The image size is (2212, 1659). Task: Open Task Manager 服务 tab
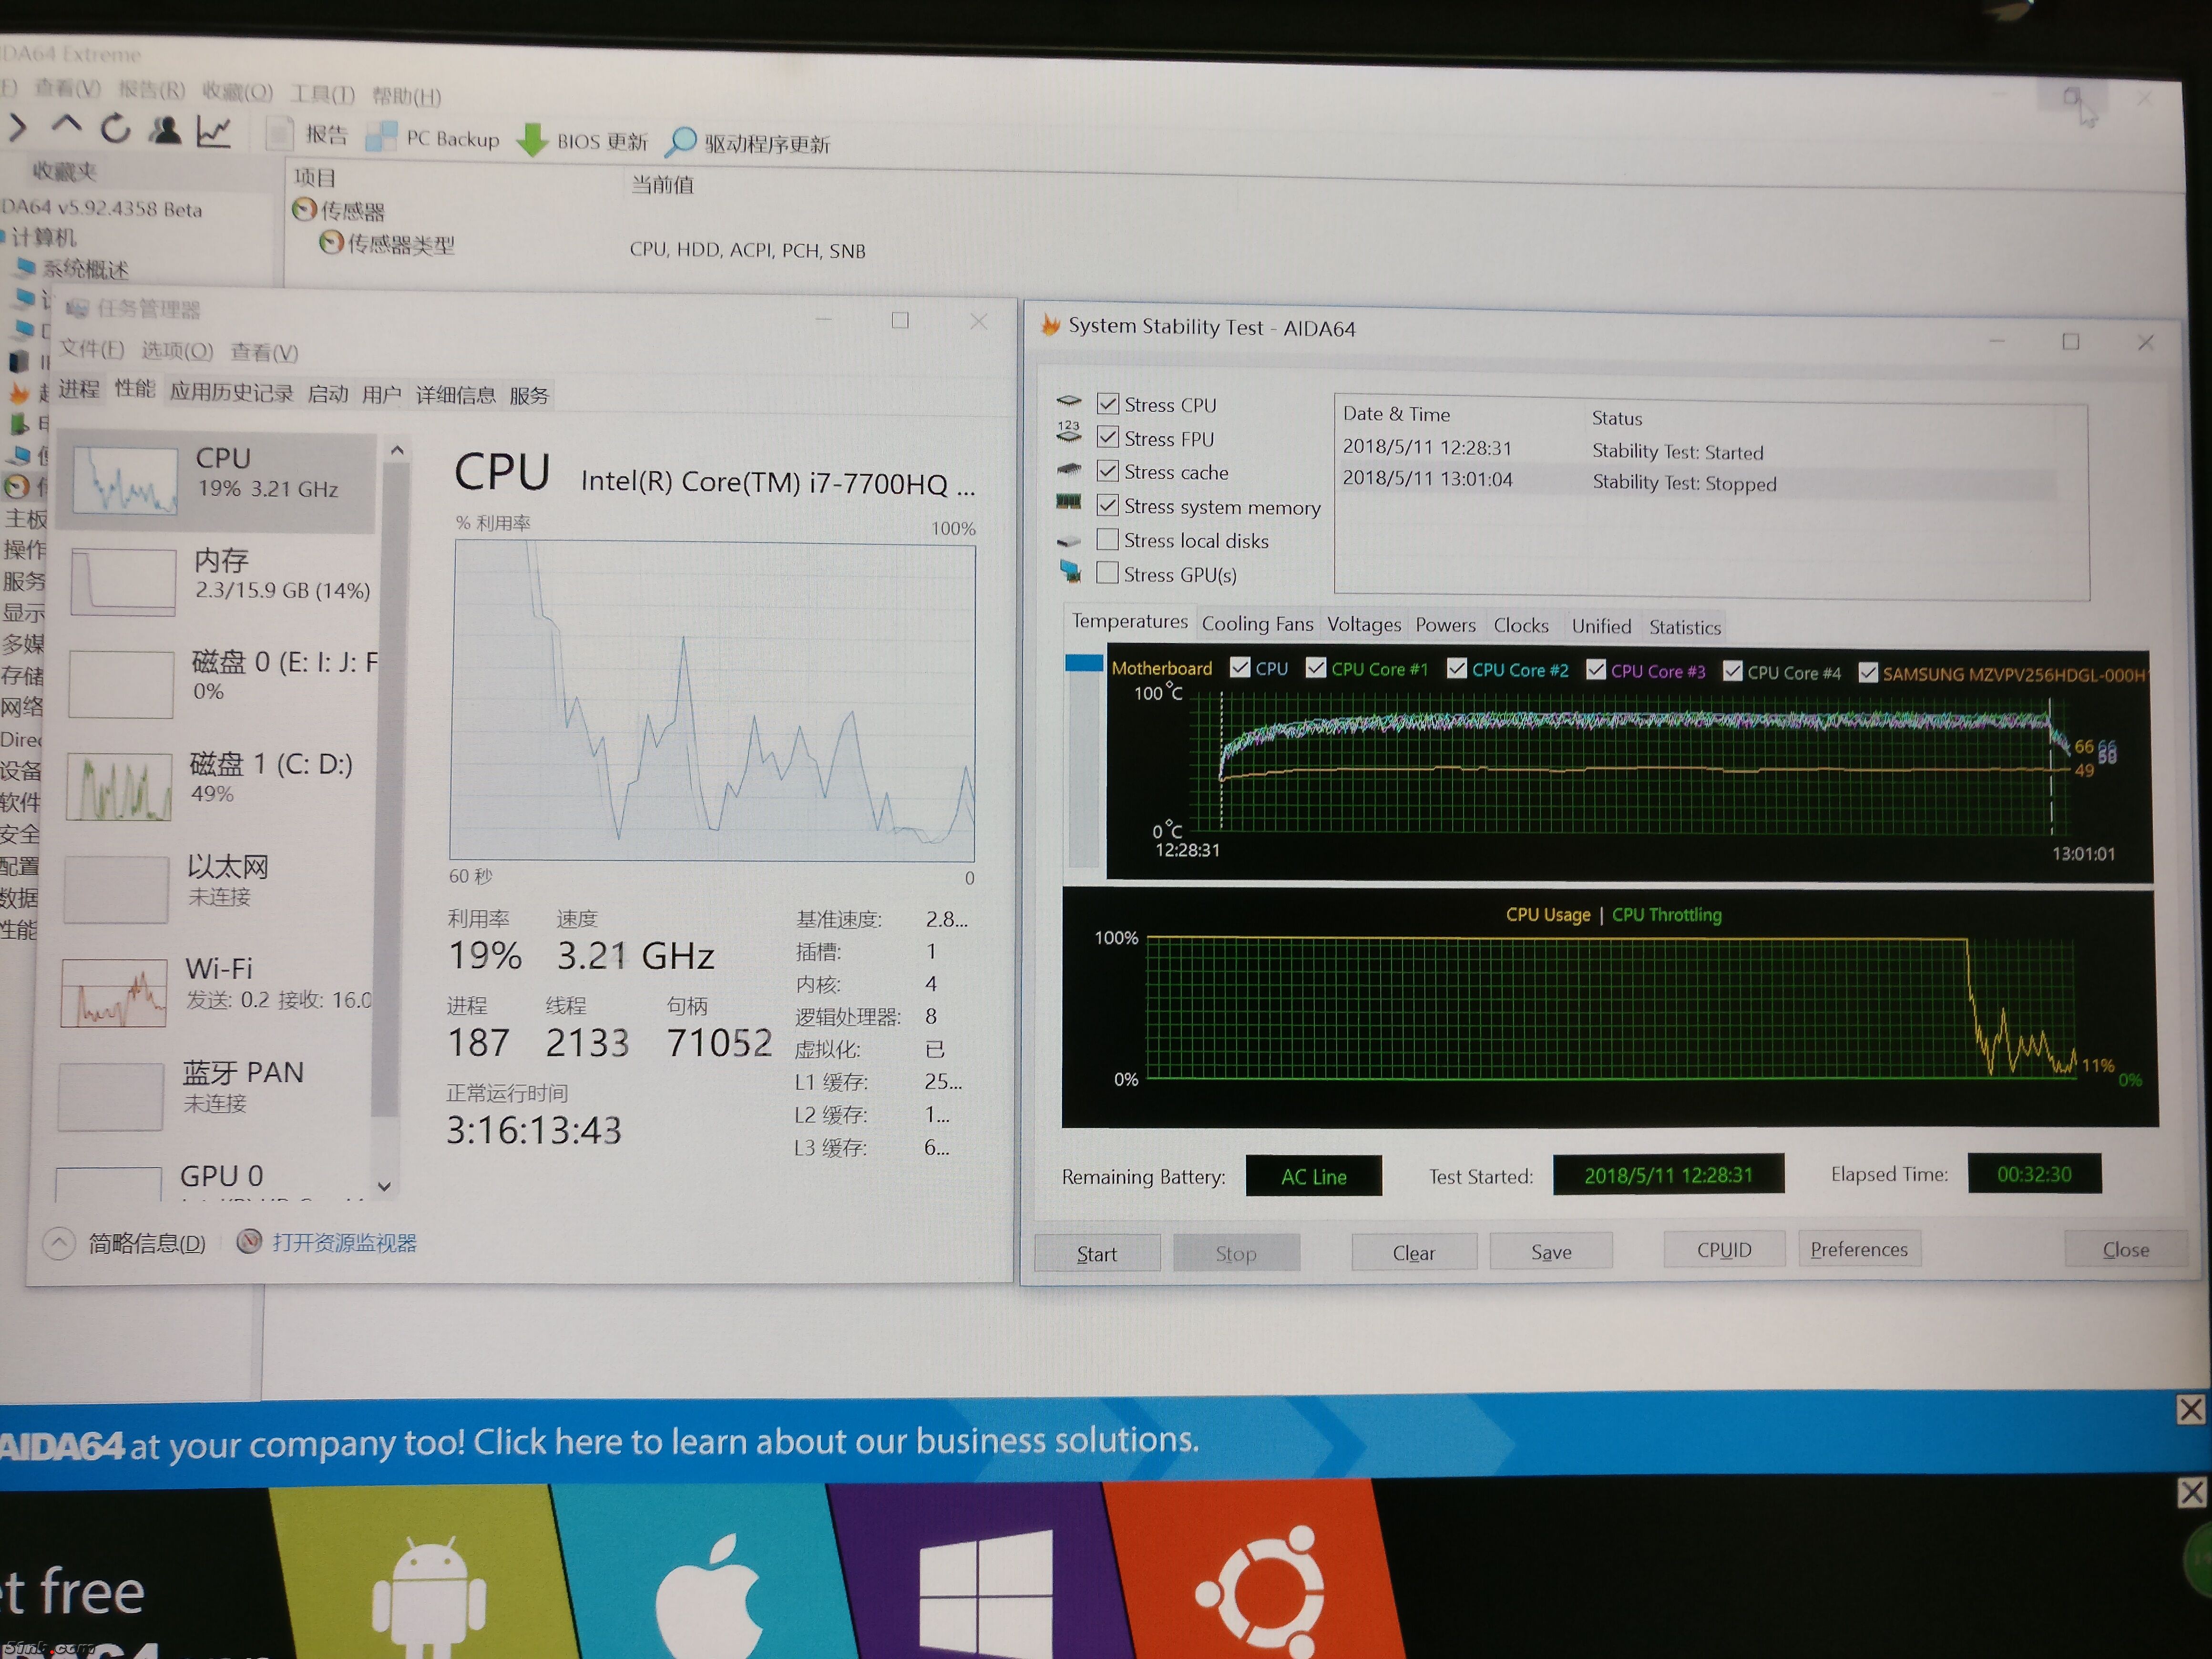pyautogui.click(x=529, y=396)
